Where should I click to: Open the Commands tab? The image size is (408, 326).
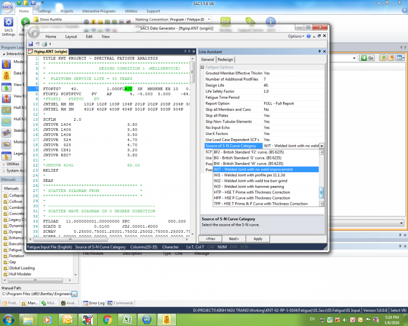tap(120, 303)
